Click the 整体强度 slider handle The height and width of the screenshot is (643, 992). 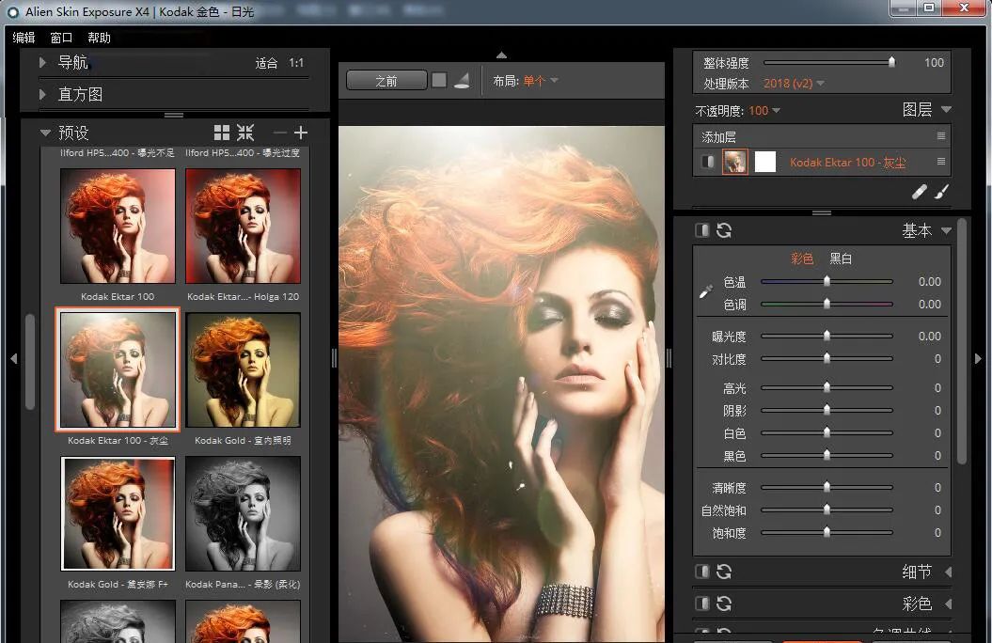892,62
